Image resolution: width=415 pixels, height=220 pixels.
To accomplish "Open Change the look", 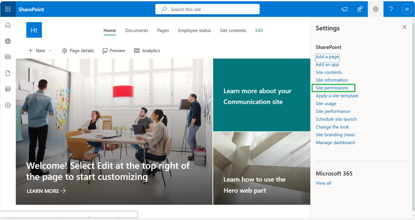I will coord(332,127).
